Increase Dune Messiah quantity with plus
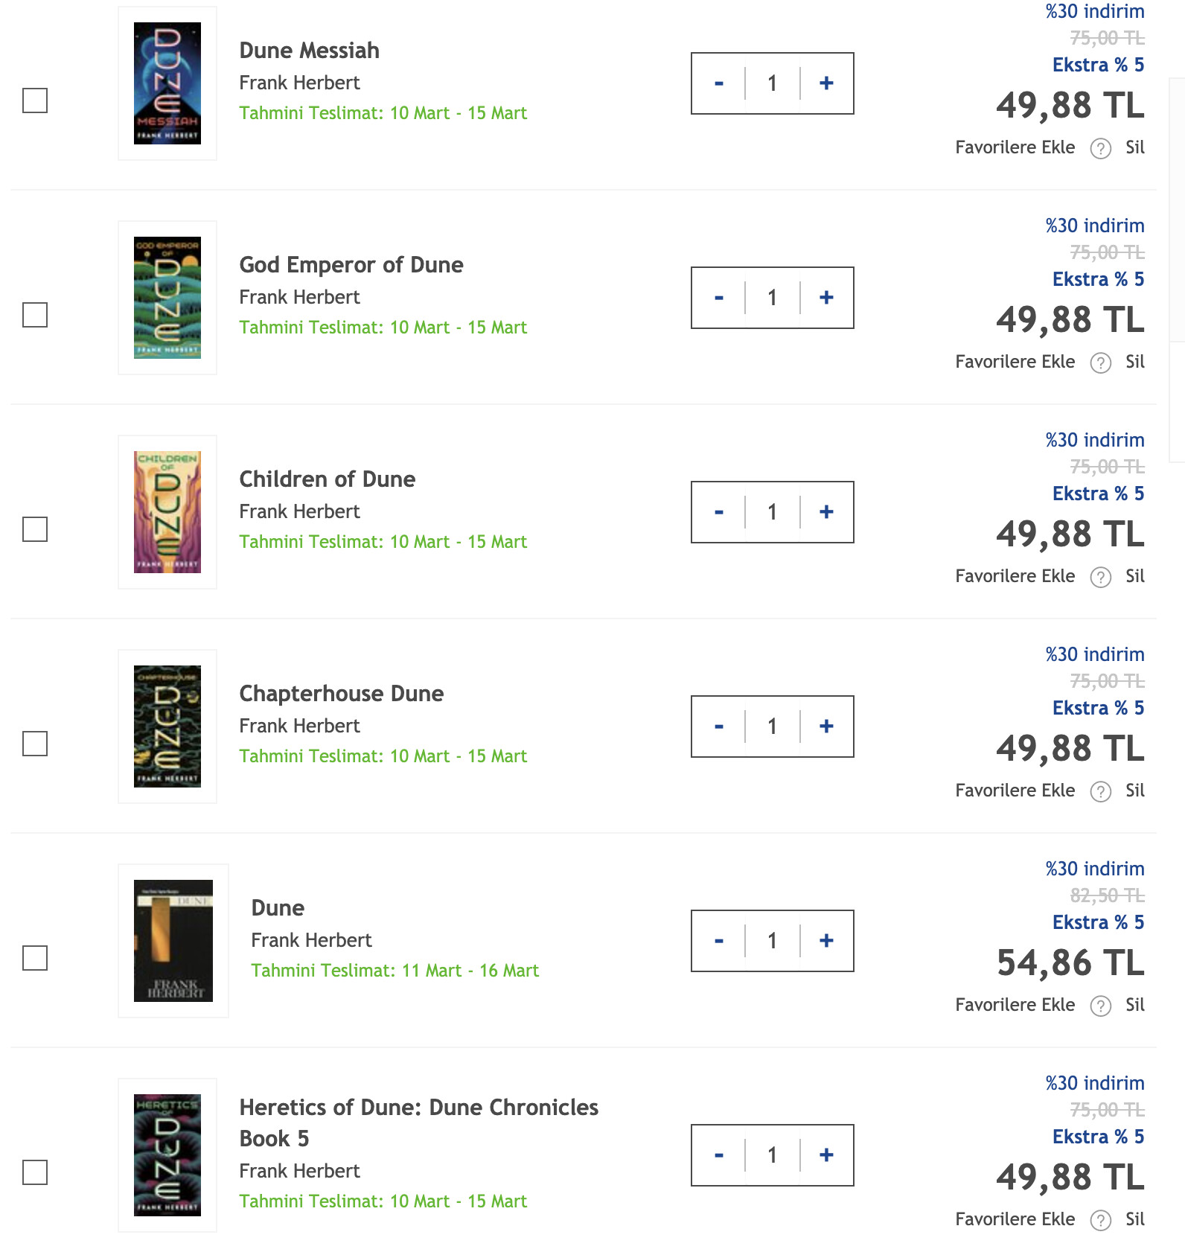This screenshot has height=1255, width=1185. 826,83
